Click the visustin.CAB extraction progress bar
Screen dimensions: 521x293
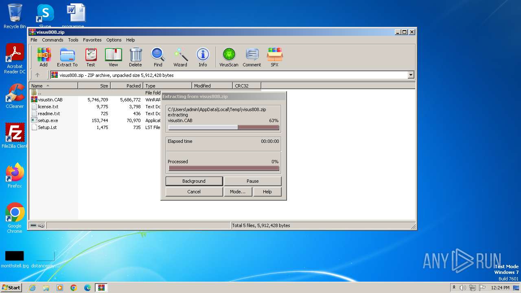click(x=224, y=127)
